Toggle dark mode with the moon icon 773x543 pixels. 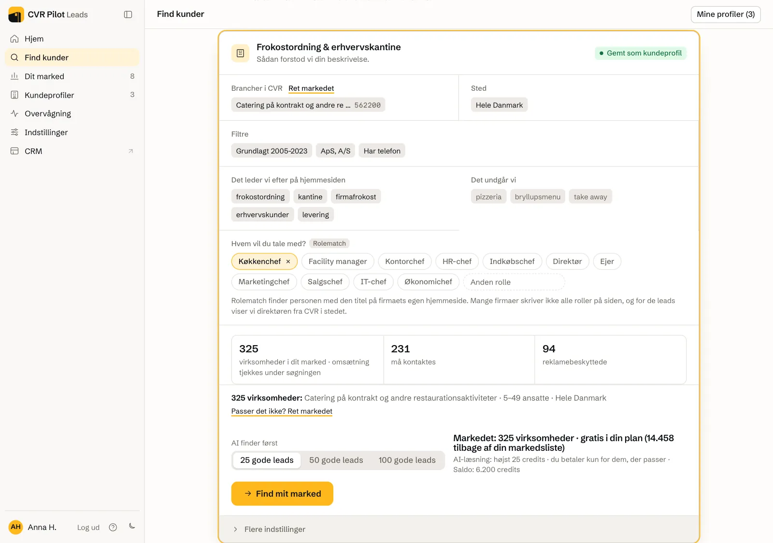click(132, 526)
